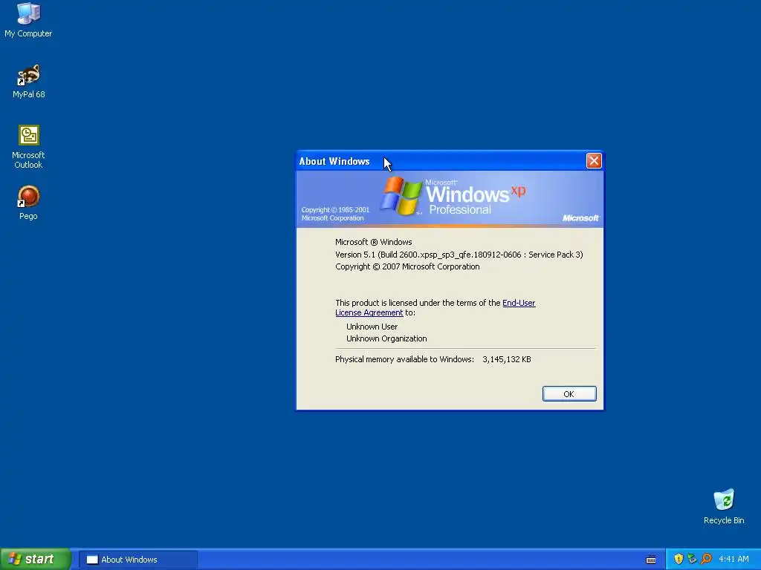
Task: Click the Version 5.1 build text
Action: 459,255
